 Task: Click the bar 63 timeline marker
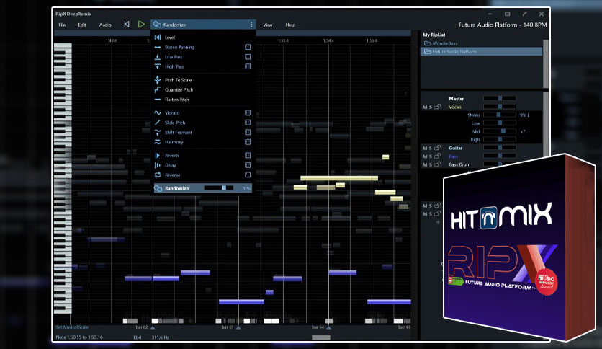pyautogui.click(x=238, y=328)
